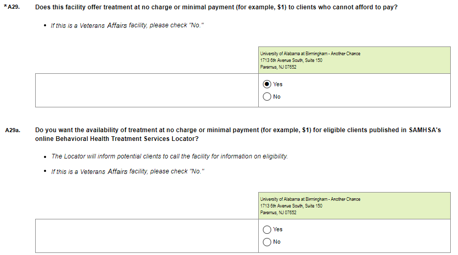Click the empty left cell in A29a row
Screen dimensions: 458x255
pos(146,235)
